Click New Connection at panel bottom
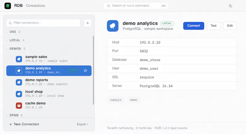The width and height of the screenshot is (246, 134). coord(24,124)
